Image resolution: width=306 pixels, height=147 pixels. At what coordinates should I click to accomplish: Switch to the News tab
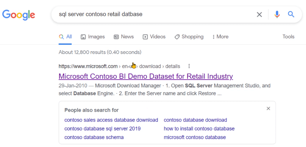pyautogui.click(x=124, y=37)
